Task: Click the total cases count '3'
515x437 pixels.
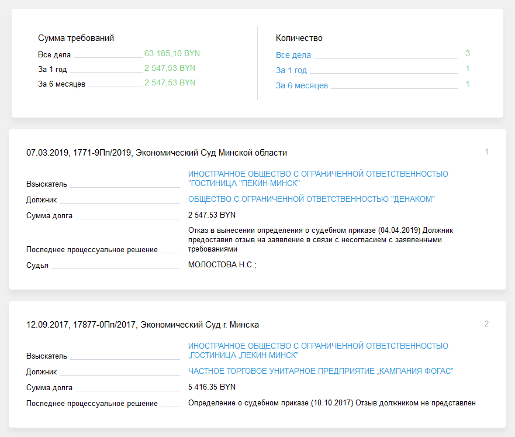Action: [468, 53]
